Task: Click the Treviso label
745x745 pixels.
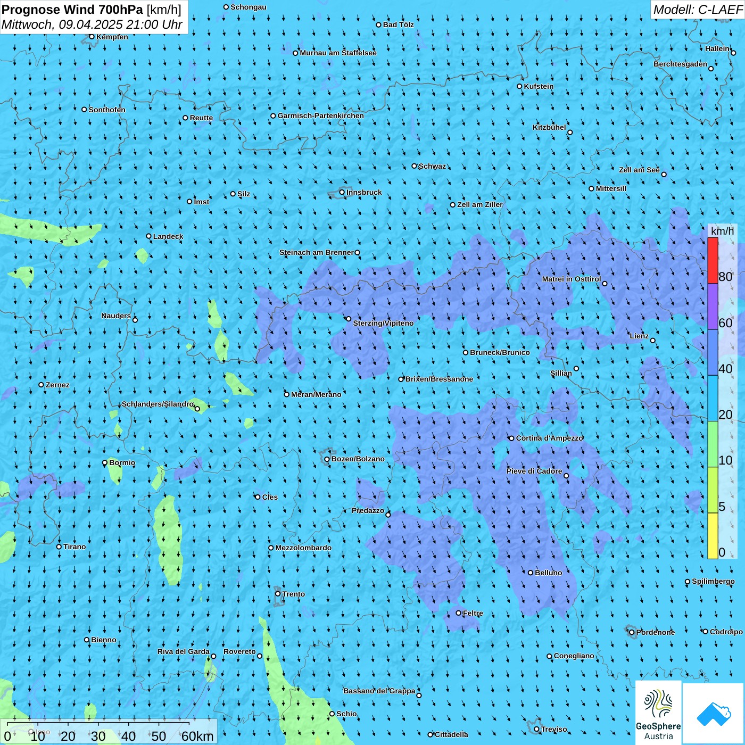Action: (x=554, y=729)
